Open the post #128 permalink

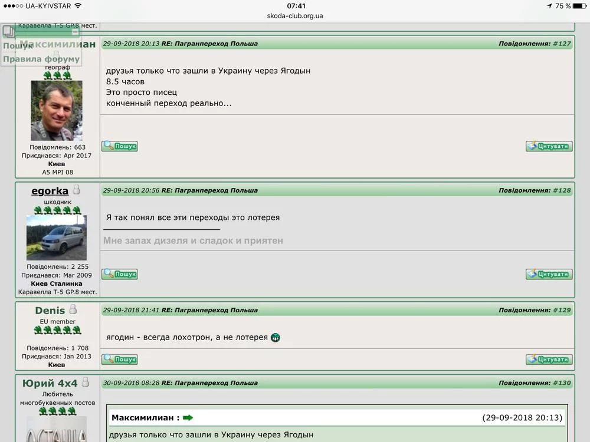pos(562,190)
